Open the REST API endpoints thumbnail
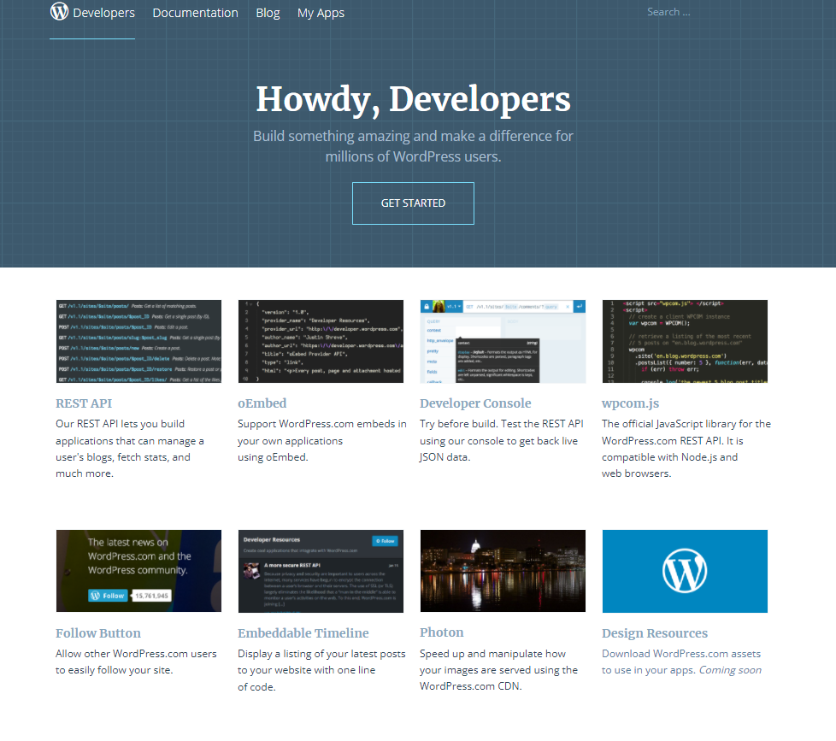 click(138, 341)
